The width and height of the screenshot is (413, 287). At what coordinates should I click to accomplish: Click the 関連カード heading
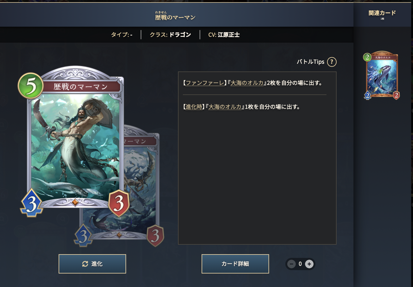tap(382, 13)
